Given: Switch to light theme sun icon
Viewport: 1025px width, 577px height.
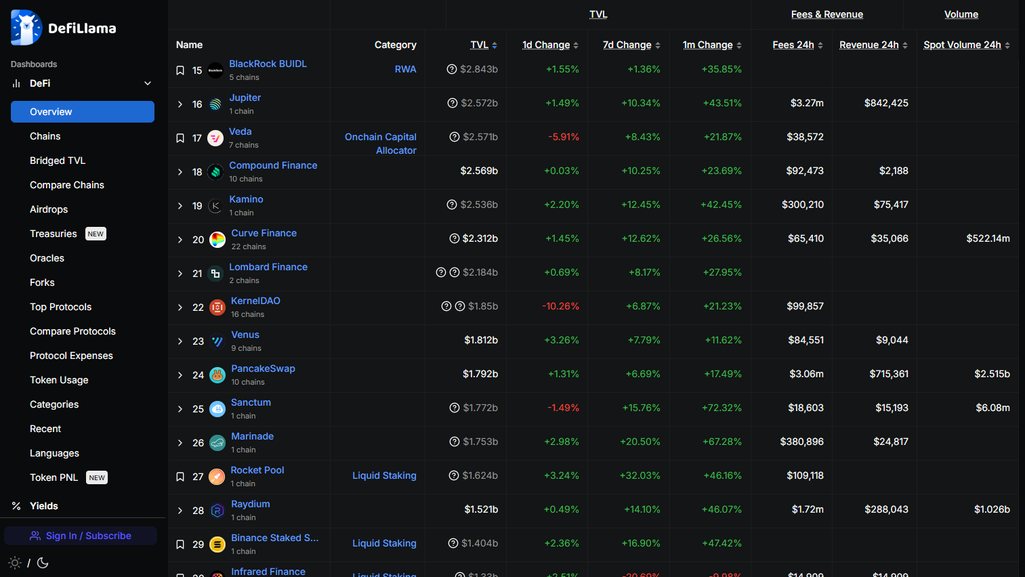Looking at the screenshot, I should tap(15, 563).
